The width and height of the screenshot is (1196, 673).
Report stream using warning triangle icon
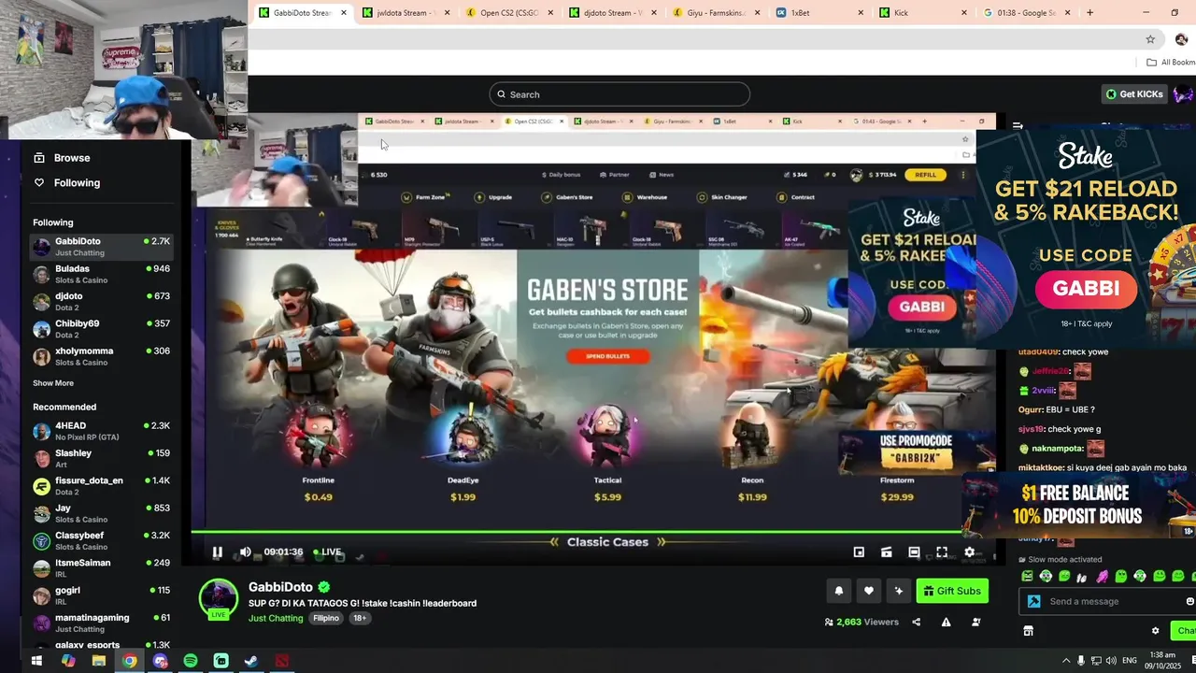pos(946,623)
